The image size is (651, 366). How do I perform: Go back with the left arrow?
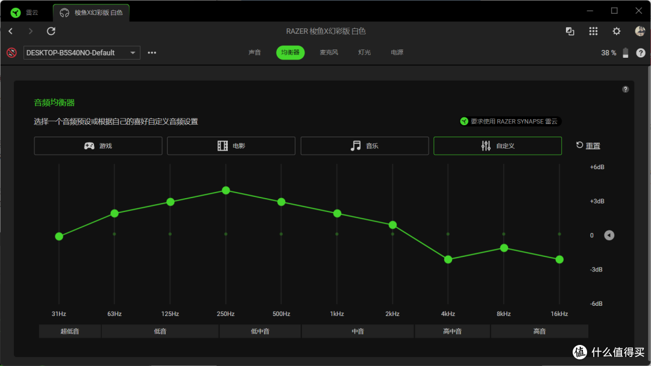11,31
